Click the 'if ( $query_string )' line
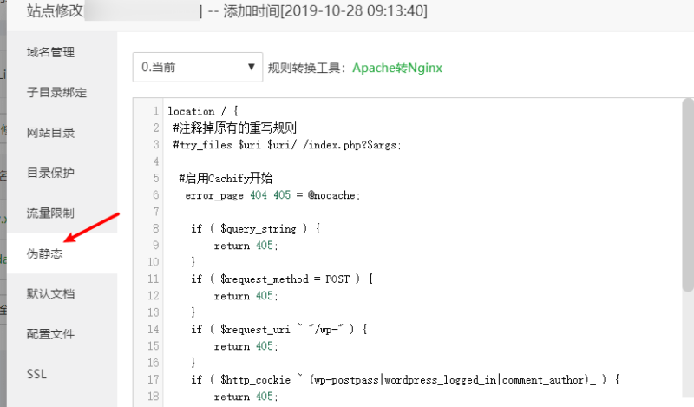The height and width of the screenshot is (407, 694). (255, 229)
